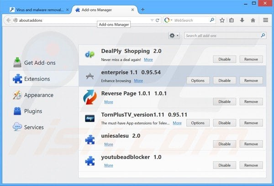Open the downloads arrow icon
The image size is (274, 186).
click(x=242, y=20)
